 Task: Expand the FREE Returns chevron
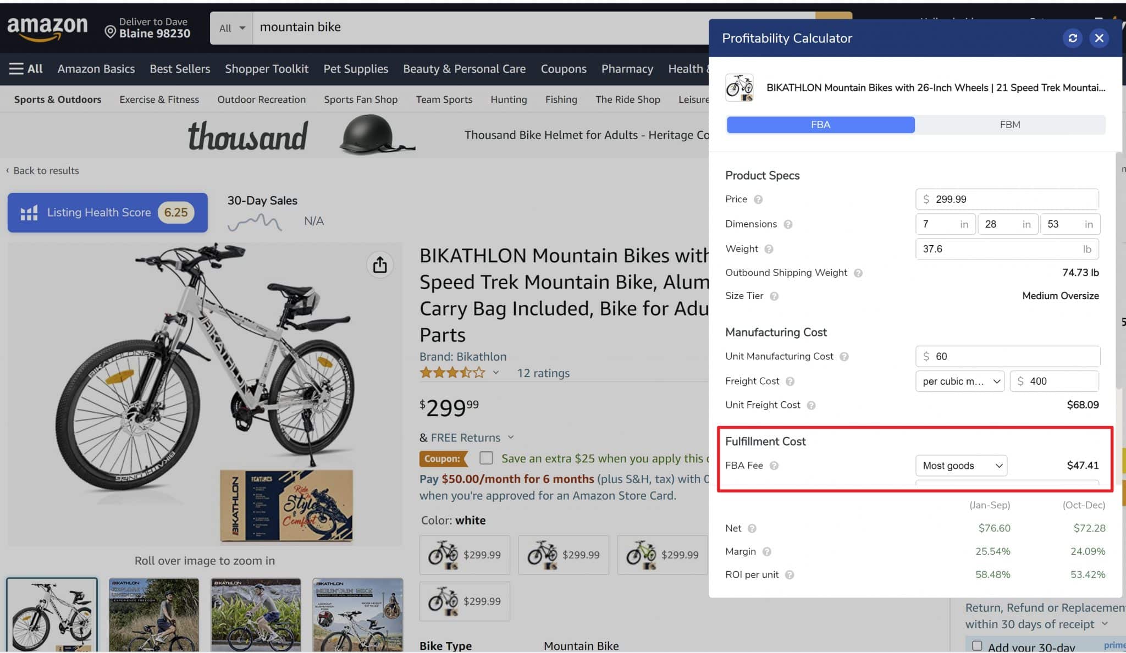click(x=511, y=438)
